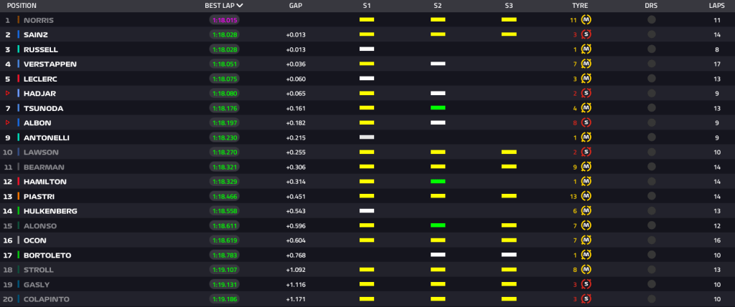The image size is (735, 307).
Task: Click the TYRE column header
Action: 580,6
